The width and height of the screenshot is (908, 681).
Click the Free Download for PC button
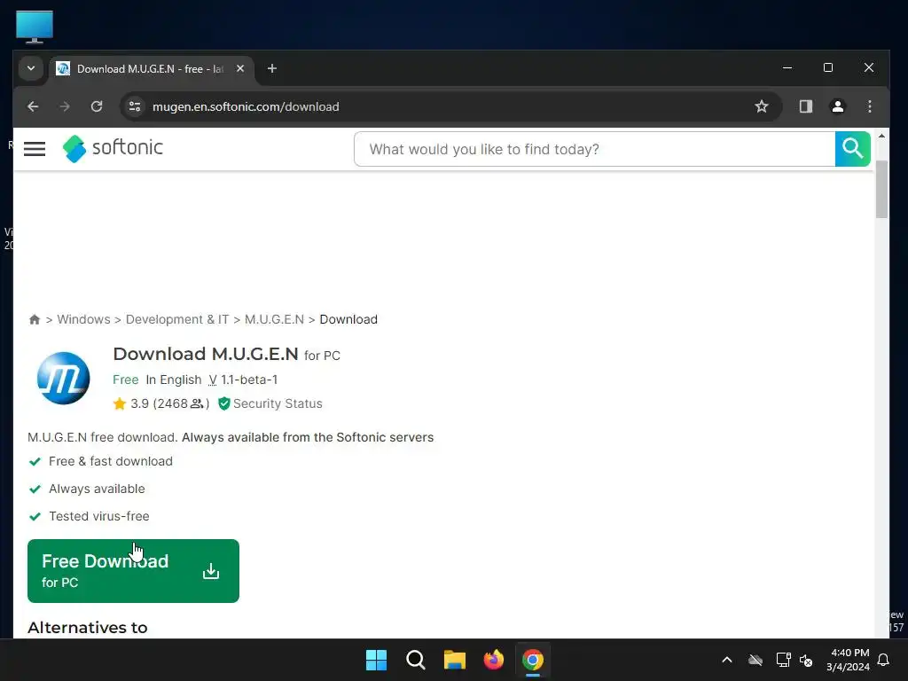tap(133, 571)
